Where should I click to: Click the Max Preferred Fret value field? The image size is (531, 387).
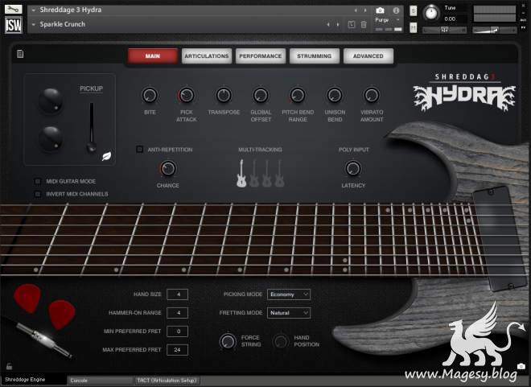pos(178,350)
